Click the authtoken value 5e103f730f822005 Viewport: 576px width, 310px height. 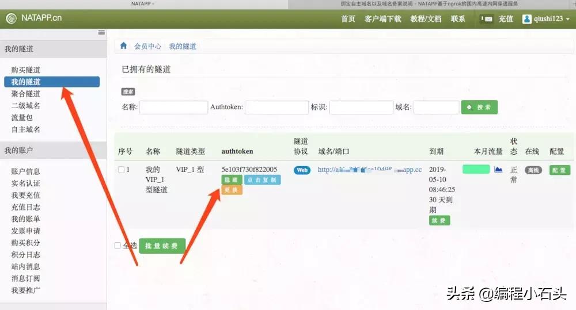pyautogui.click(x=249, y=170)
